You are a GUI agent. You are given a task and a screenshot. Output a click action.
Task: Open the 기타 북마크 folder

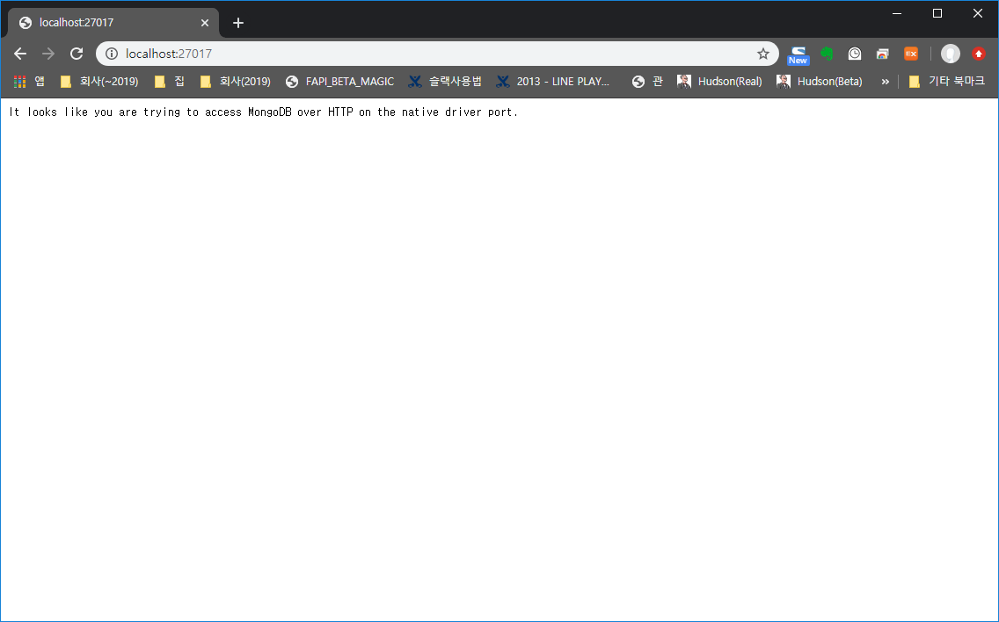(947, 82)
